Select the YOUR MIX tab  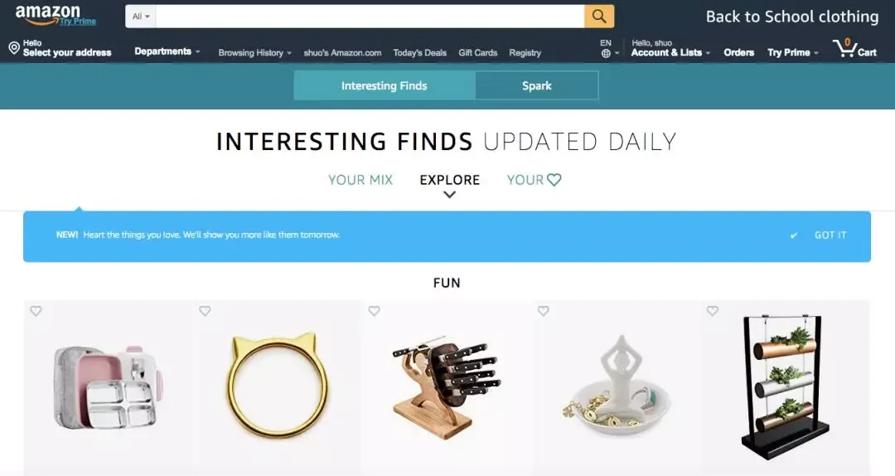click(360, 180)
